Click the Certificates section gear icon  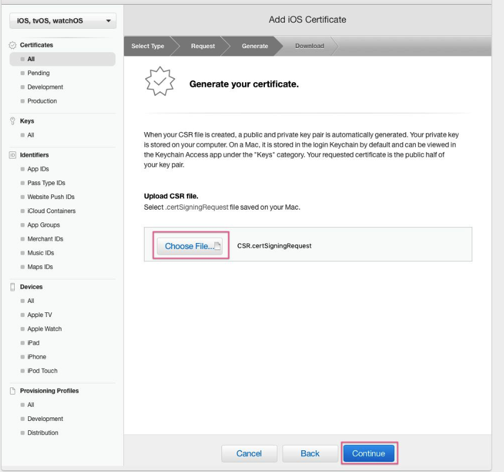12,45
